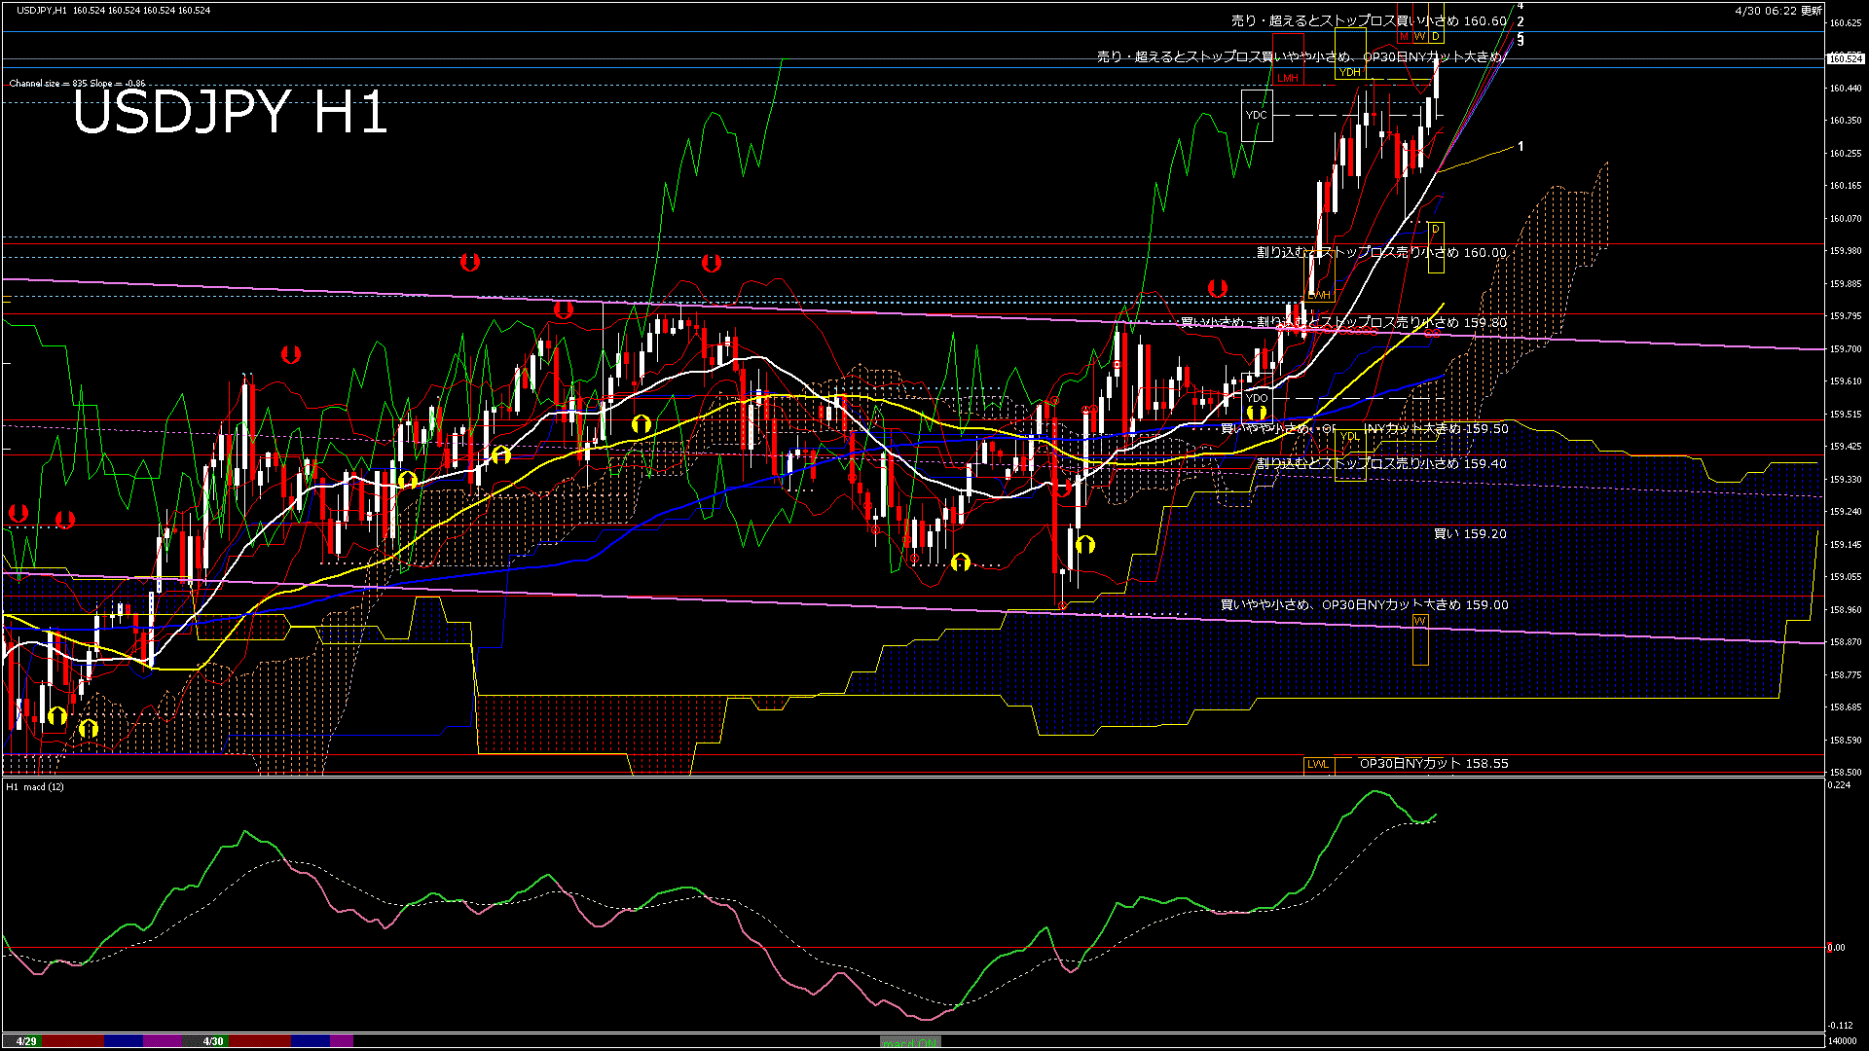Click the YDC marker box
Screen dimensions: 1869x1051
pyautogui.click(x=1257, y=115)
